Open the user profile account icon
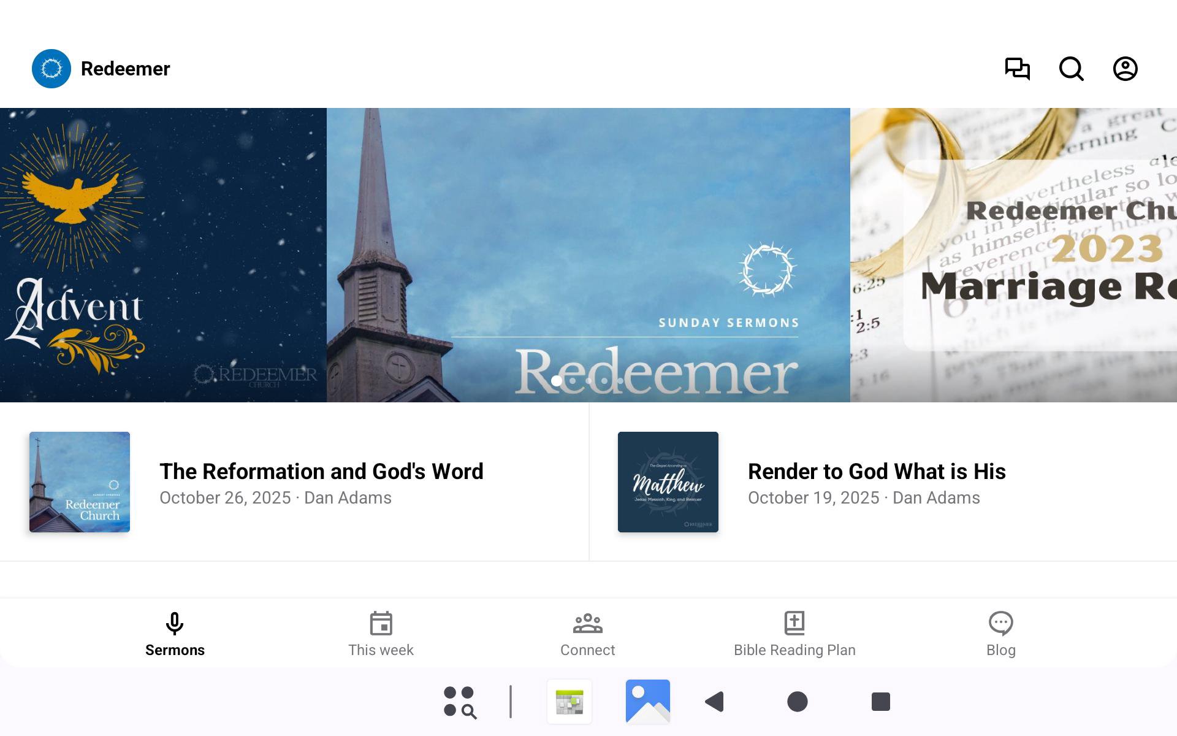1177x736 pixels. [1125, 69]
